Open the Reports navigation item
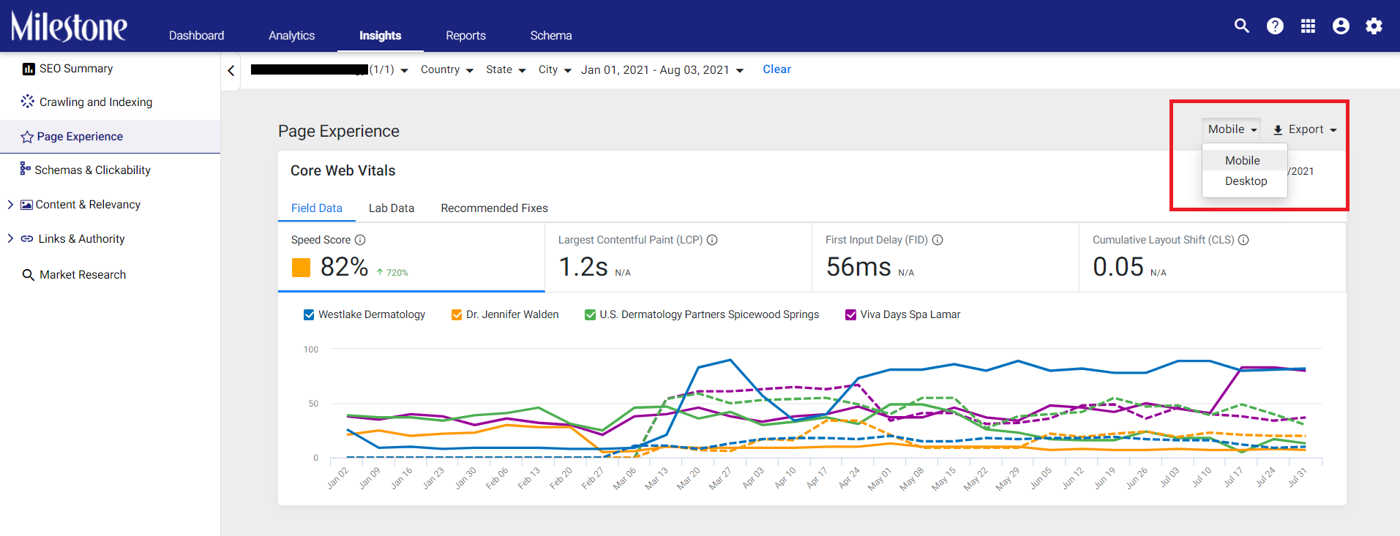The height and width of the screenshot is (536, 1400). pyautogui.click(x=465, y=35)
